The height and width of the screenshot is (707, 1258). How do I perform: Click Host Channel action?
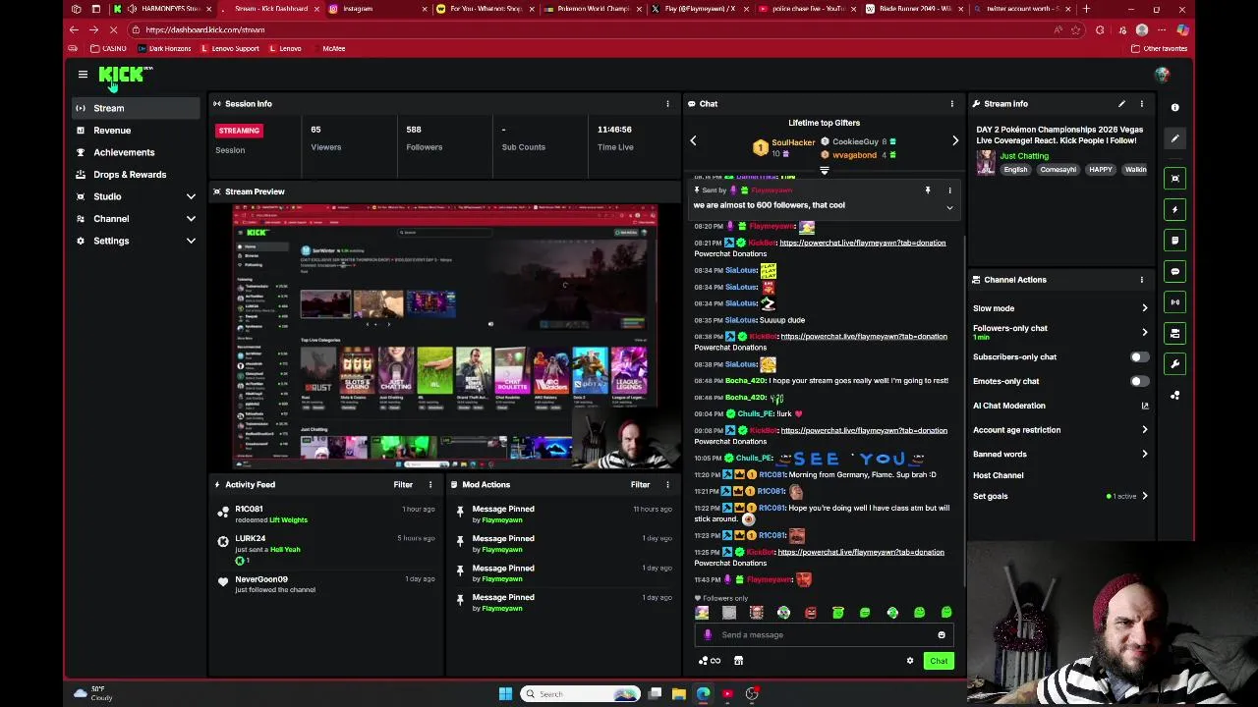point(999,475)
